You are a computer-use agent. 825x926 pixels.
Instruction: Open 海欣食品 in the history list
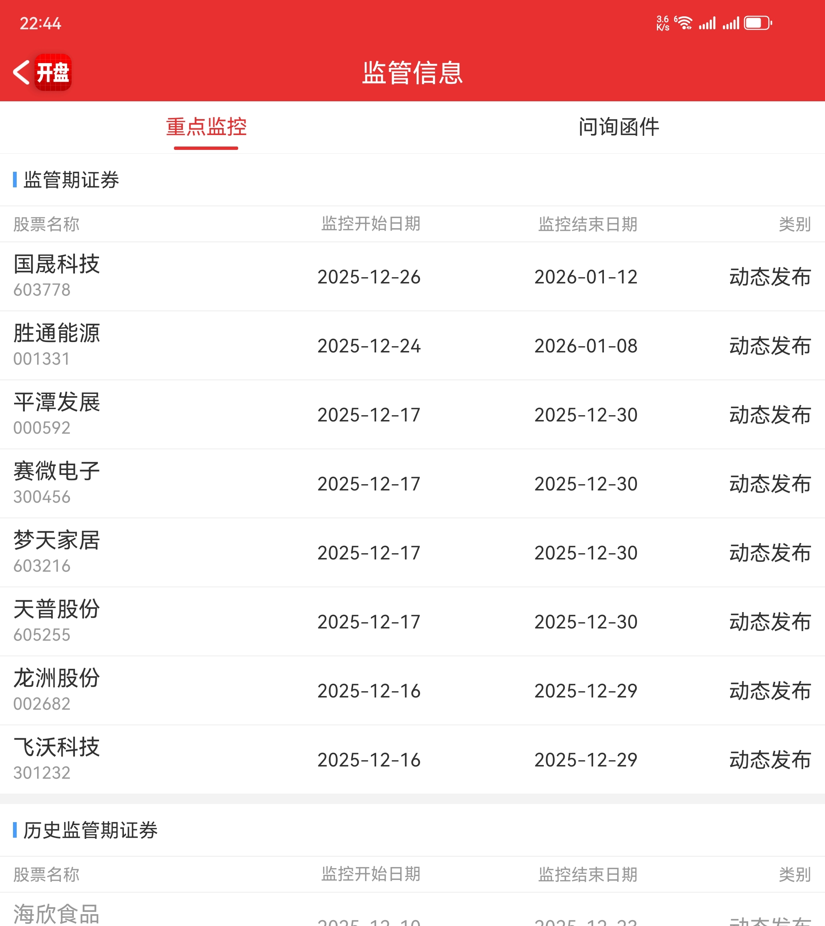57,913
